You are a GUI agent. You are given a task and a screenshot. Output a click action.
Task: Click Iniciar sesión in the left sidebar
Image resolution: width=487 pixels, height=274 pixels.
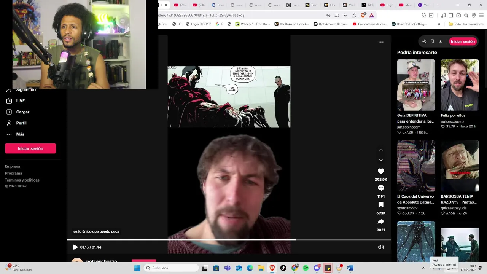coord(30,148)
